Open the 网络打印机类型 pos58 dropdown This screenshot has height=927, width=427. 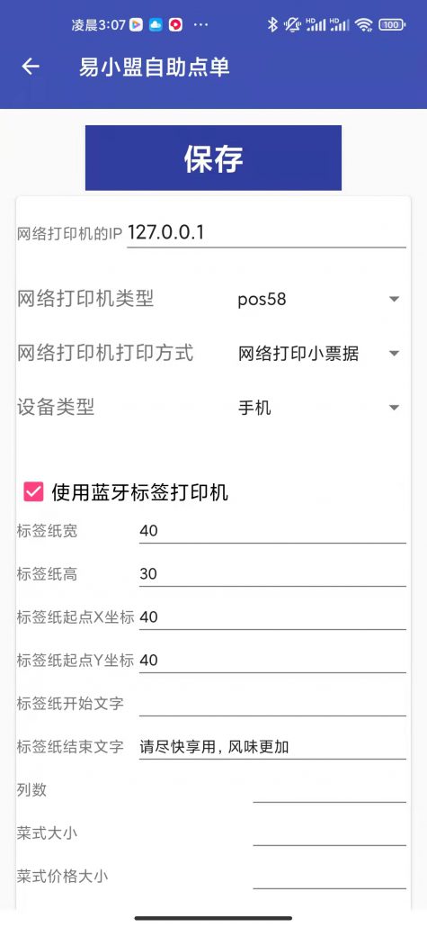319,299
